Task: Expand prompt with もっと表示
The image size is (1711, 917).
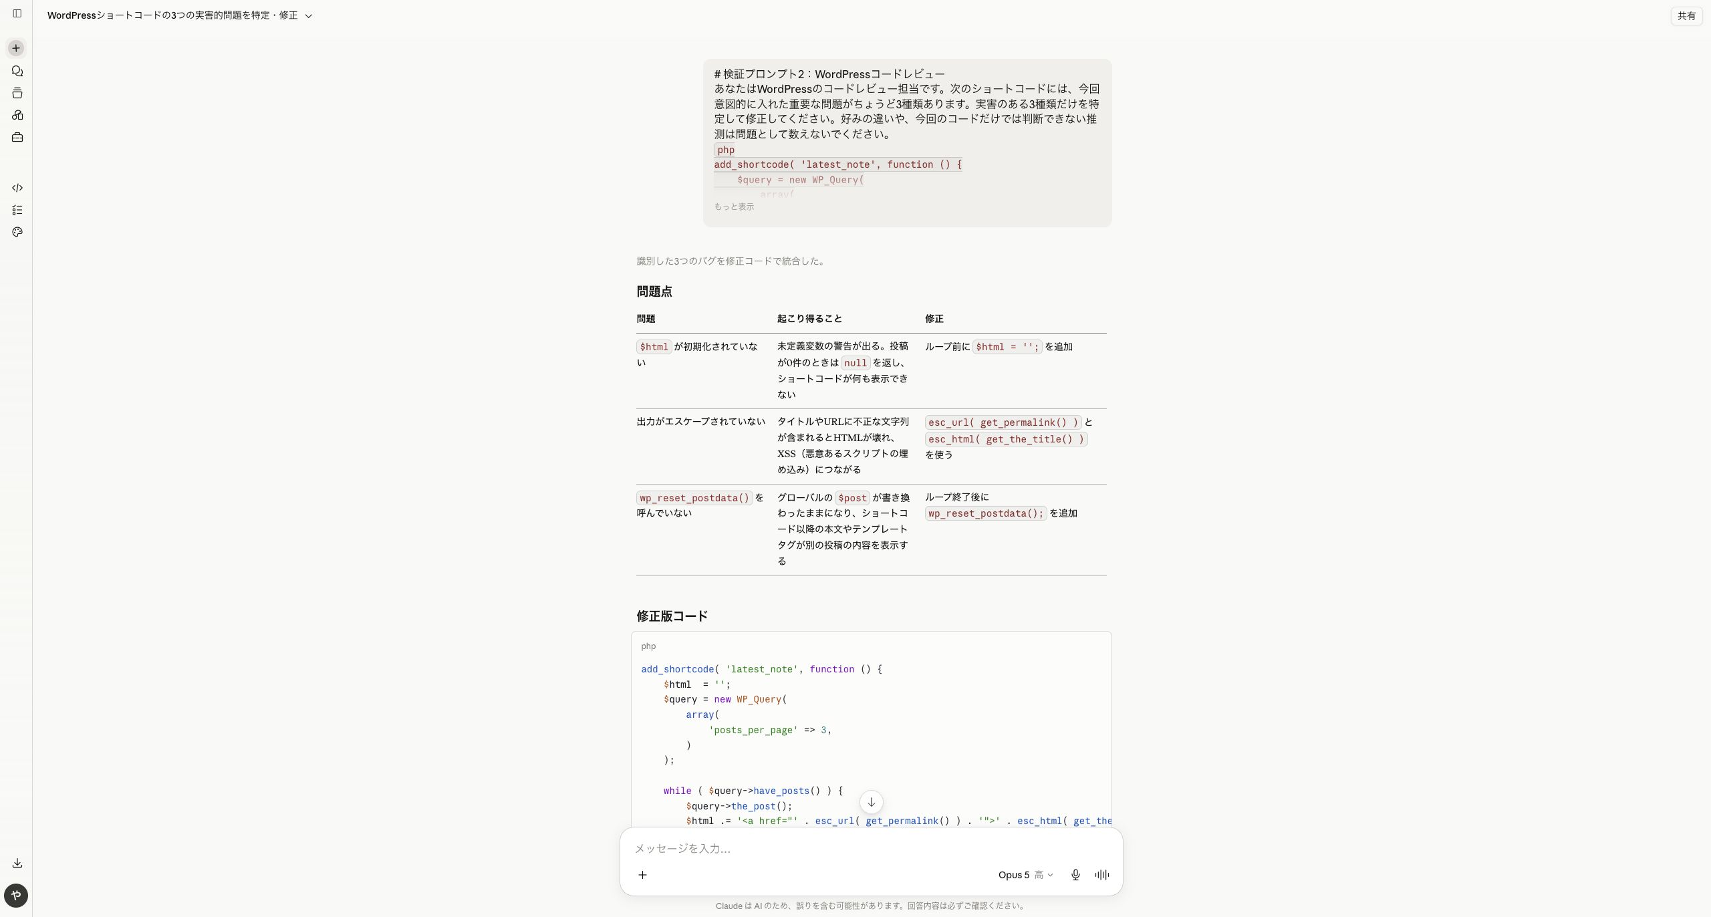Action: pos(734,207)
